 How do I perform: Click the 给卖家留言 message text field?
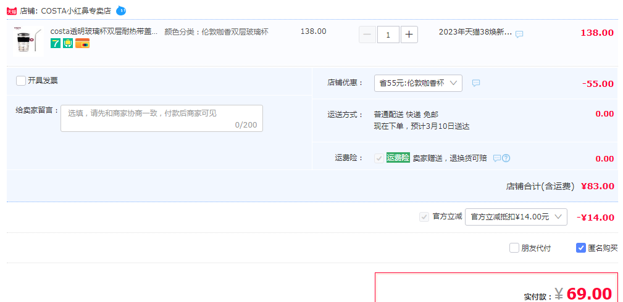162,118
